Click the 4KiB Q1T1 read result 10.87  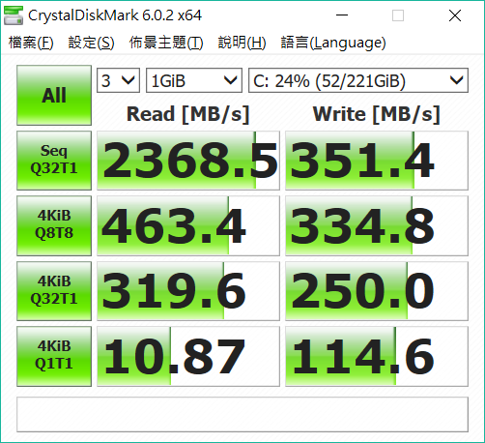pos(188,356)
